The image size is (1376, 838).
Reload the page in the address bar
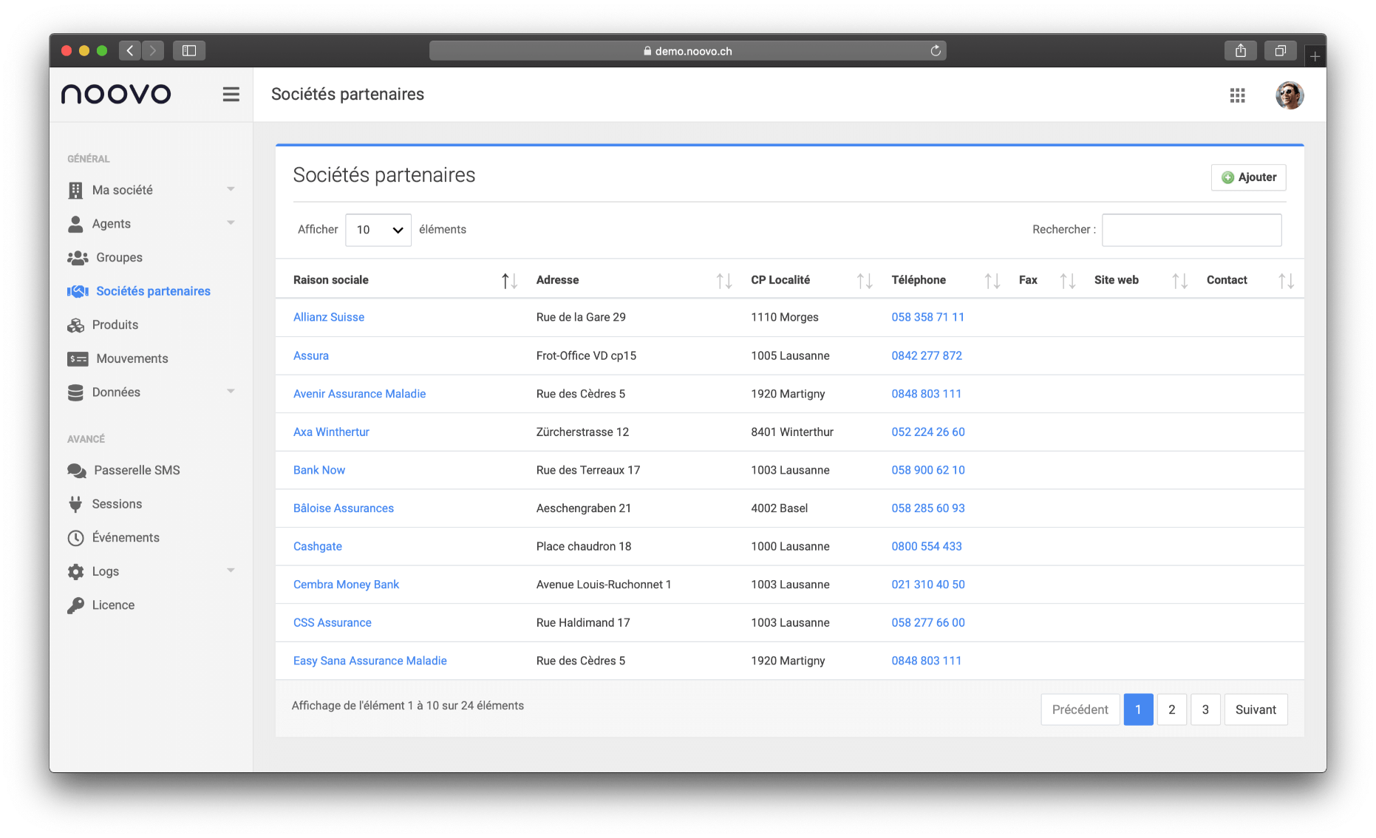936,51
